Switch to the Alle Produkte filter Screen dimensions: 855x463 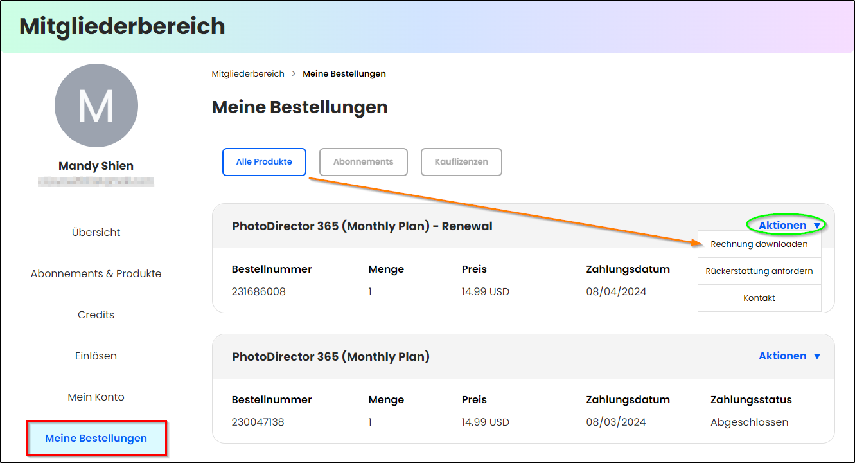(x=264, y=162)
